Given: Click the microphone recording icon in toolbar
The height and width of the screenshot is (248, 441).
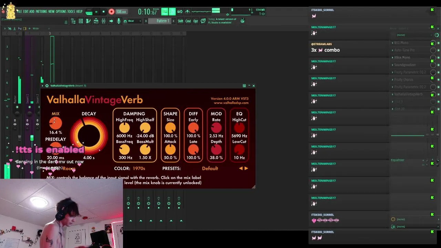Looking at the screenshot, I should click(119, 21).
